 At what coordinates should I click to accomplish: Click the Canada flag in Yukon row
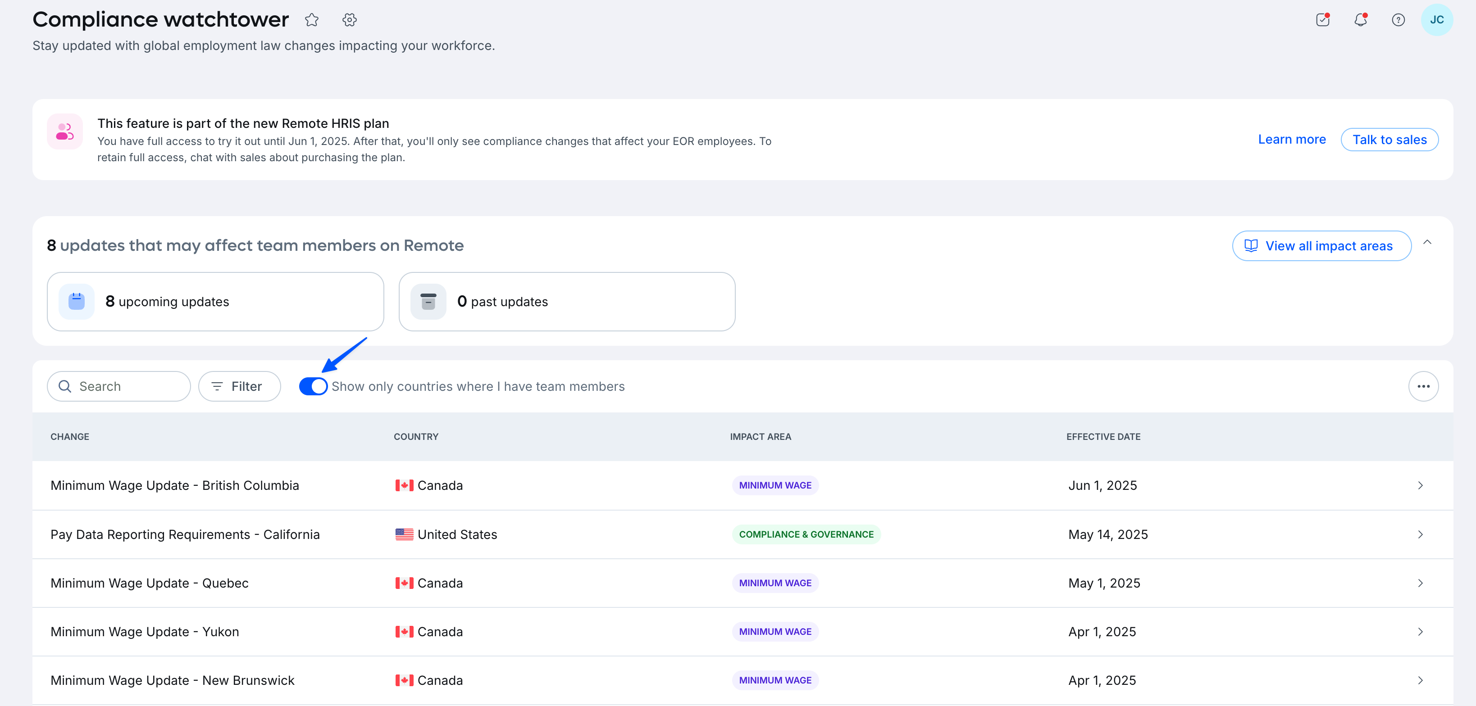click(x=405, y=632)
